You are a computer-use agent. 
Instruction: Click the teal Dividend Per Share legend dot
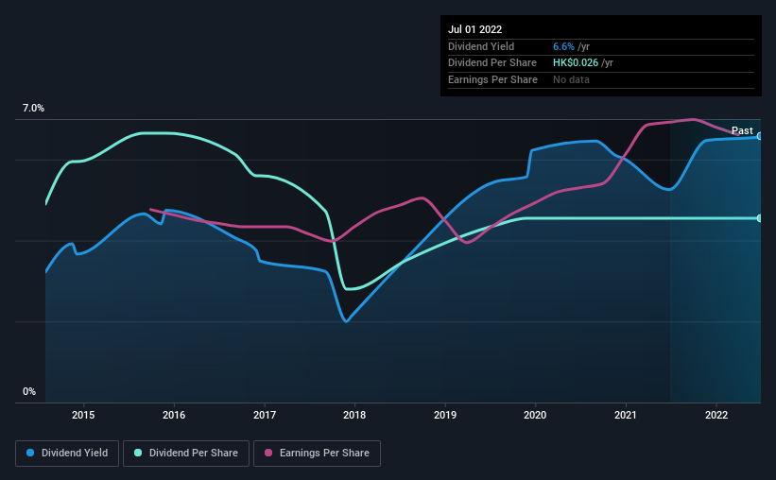[x=138, y=453]
